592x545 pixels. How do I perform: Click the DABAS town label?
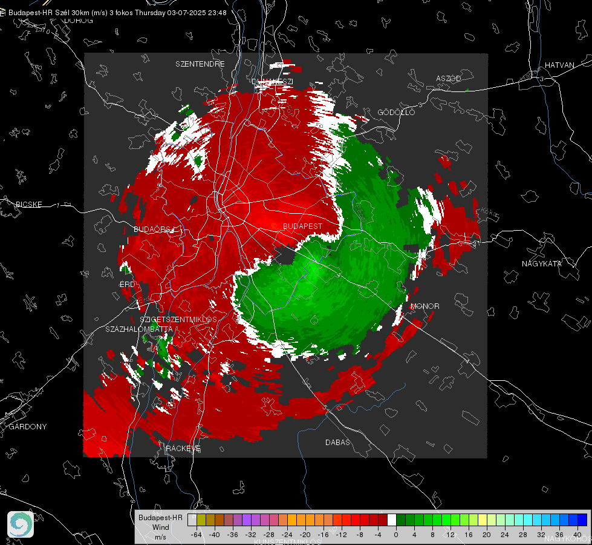338,442
